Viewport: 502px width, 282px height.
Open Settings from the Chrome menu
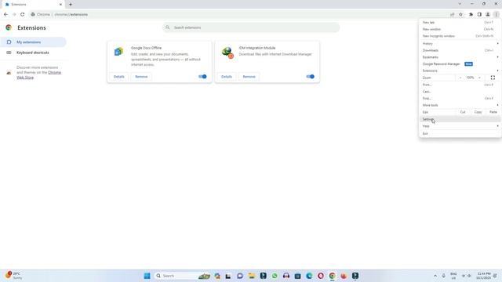pyautogui.click(x=460, y=119)
